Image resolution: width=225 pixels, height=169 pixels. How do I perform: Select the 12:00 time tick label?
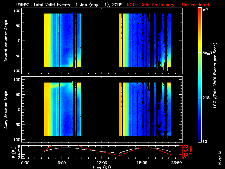[102, 163]
